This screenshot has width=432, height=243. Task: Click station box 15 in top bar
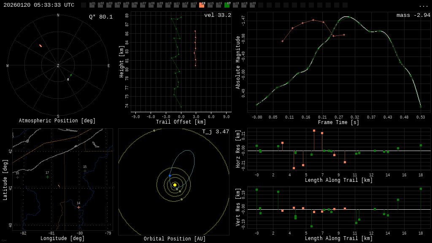[x=210, y=5]
